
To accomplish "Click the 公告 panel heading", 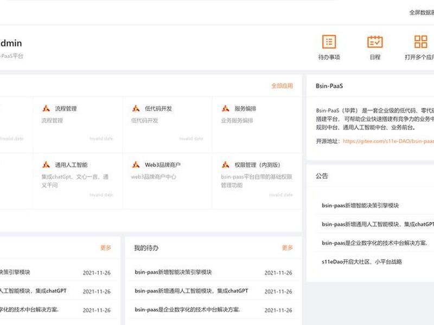I will coord(322,176).
